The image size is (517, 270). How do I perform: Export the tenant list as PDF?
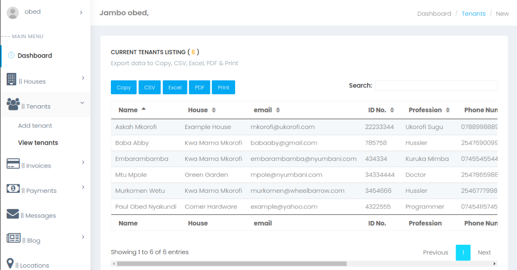tap(199, 87)
